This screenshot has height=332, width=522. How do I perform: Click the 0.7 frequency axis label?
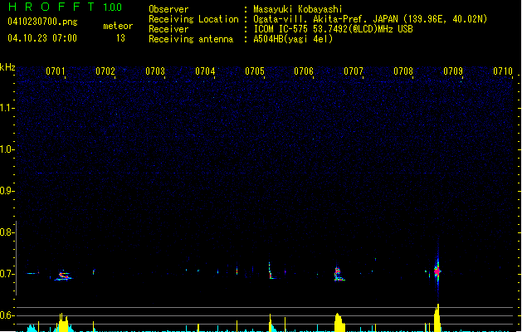point(6,274)
